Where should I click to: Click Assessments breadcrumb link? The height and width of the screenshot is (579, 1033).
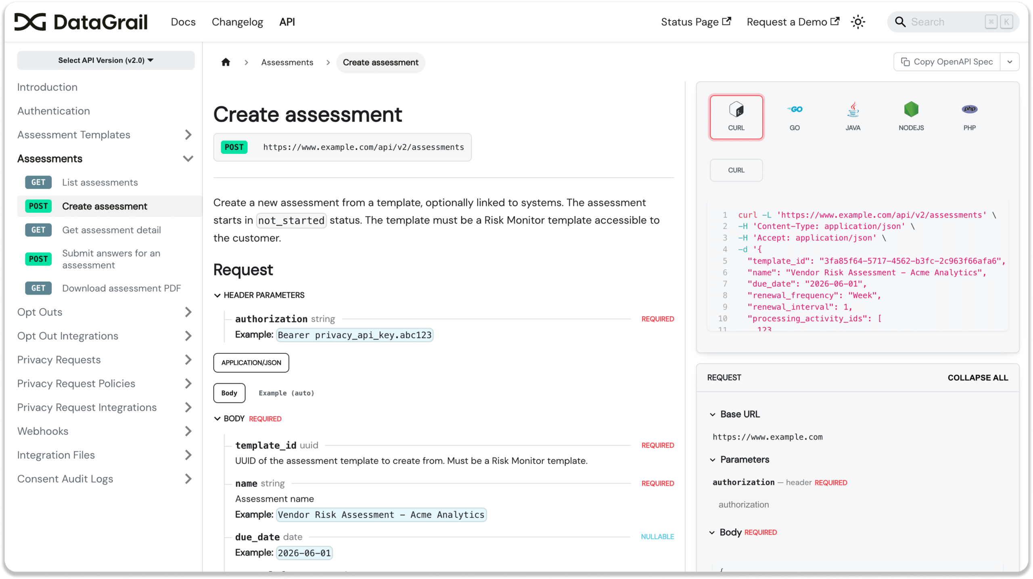pos(287,62)
